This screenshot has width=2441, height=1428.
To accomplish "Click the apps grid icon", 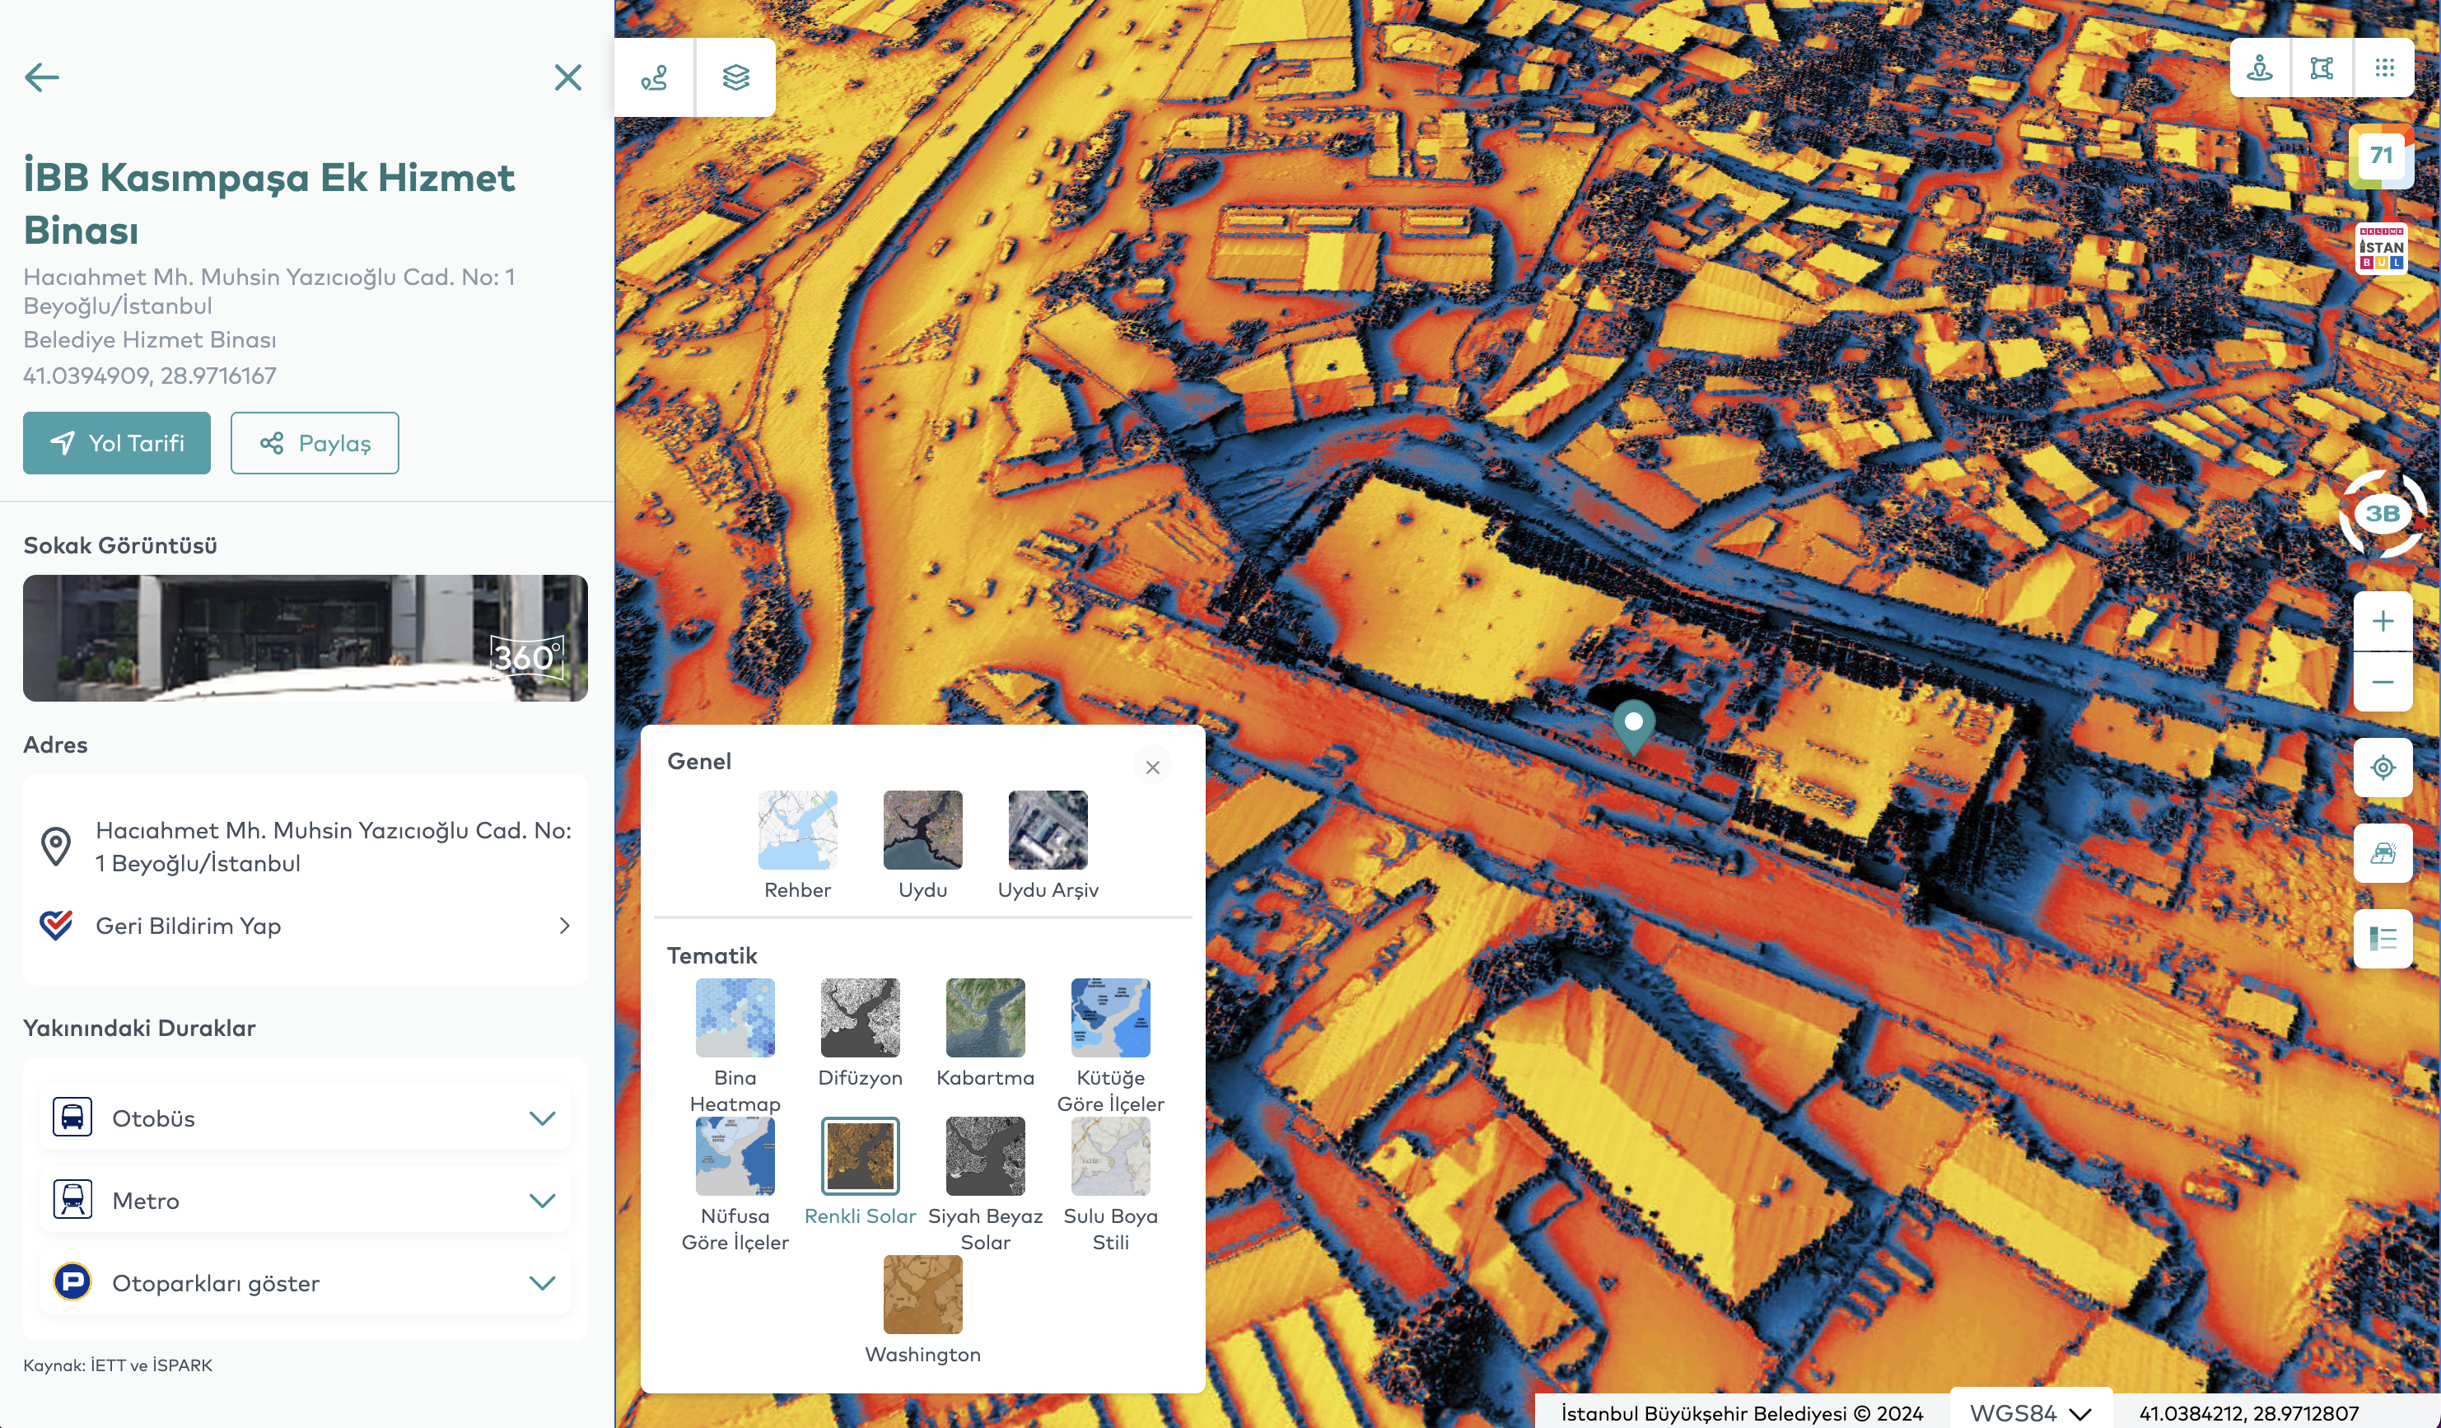I will point(2384,68).
